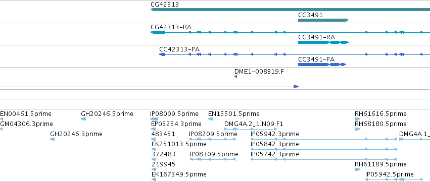Click the IP08309.5prime EST label
Viewport: 430px width, 182px height.
[x=214, y=154]
